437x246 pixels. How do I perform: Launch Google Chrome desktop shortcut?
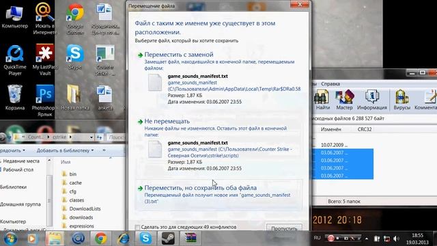[75, 19]
